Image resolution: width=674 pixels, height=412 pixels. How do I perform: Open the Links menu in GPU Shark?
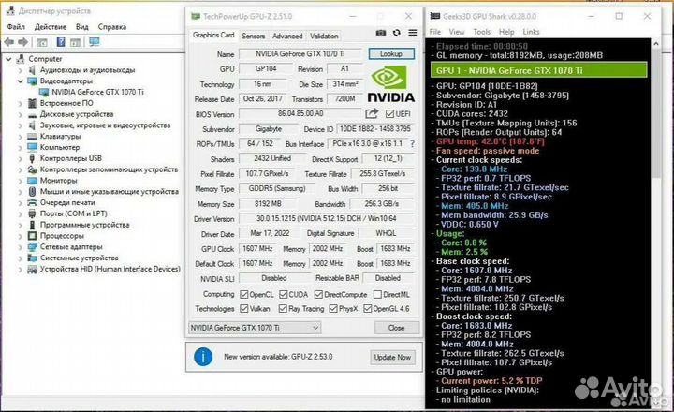(x=531, y=32)
